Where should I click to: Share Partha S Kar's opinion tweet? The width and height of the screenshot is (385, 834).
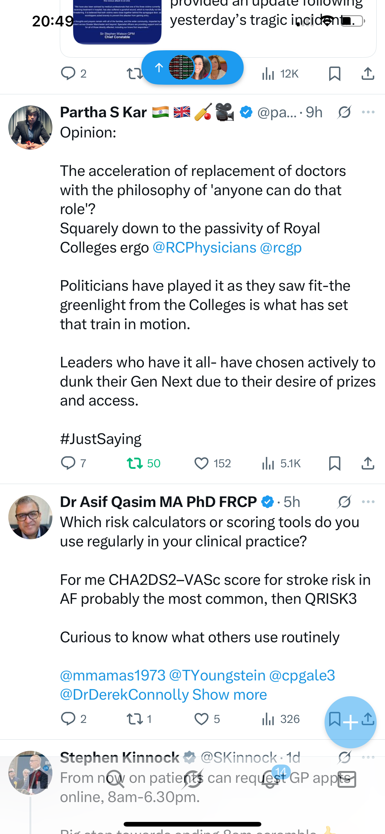coord(368,463)
